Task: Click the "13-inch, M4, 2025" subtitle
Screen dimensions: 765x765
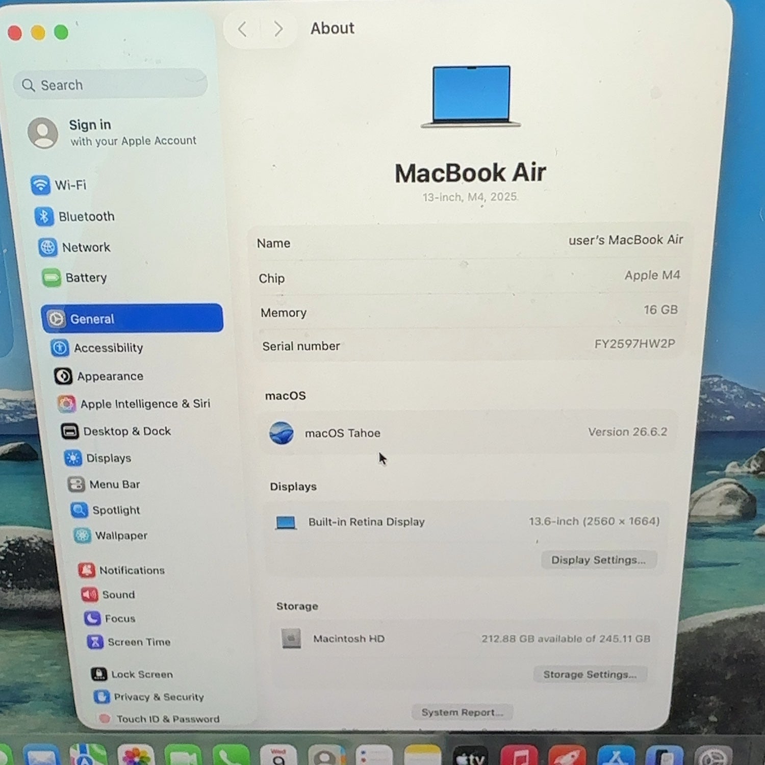Action: point(470,197)
